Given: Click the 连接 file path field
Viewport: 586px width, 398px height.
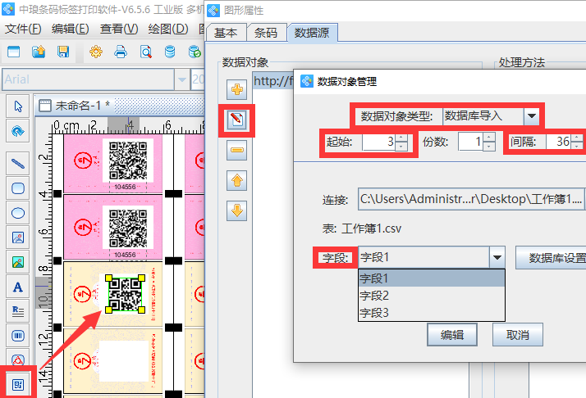Looking at the screenshot, I should pos(470,199).
